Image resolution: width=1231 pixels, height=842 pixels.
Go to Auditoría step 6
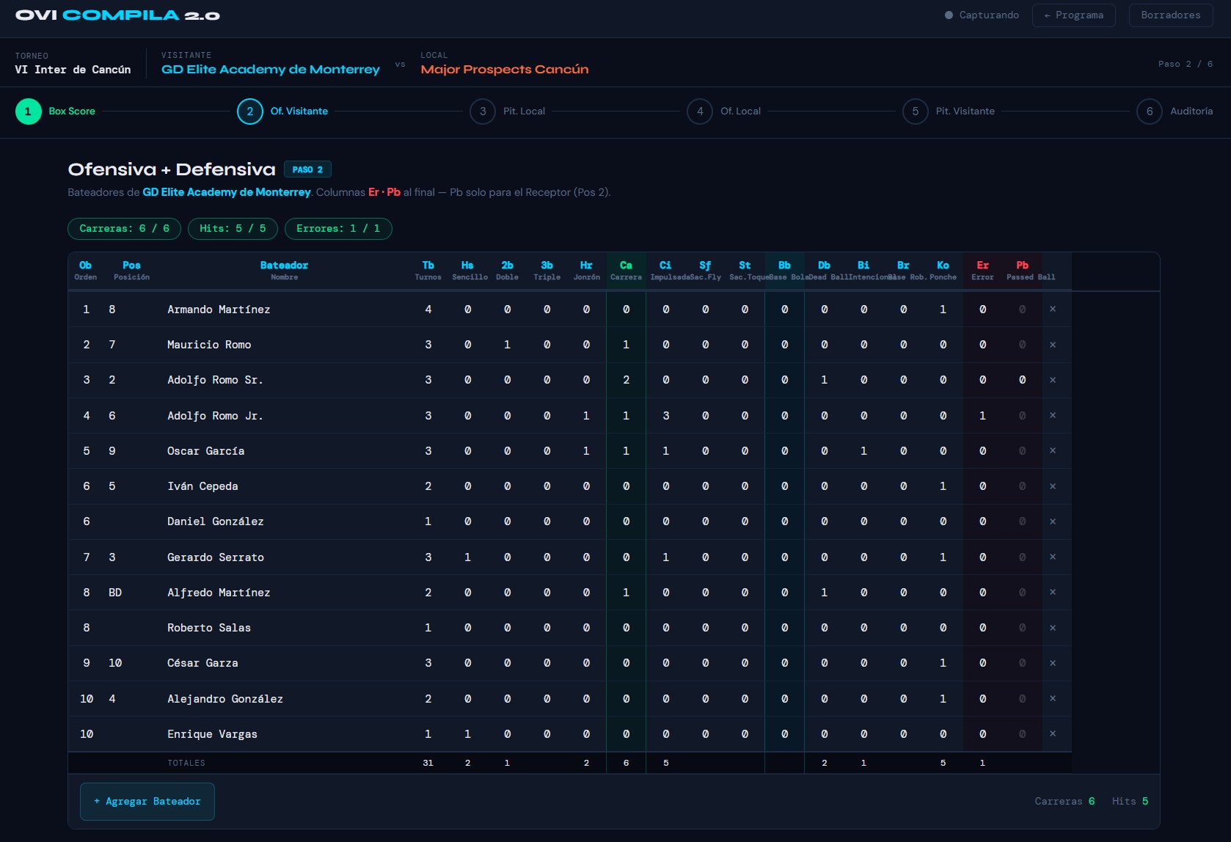(1175, 111)
